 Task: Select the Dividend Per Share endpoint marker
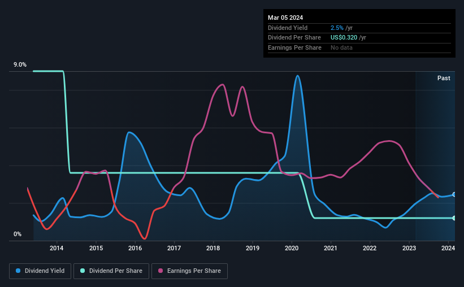click(454, 218)
